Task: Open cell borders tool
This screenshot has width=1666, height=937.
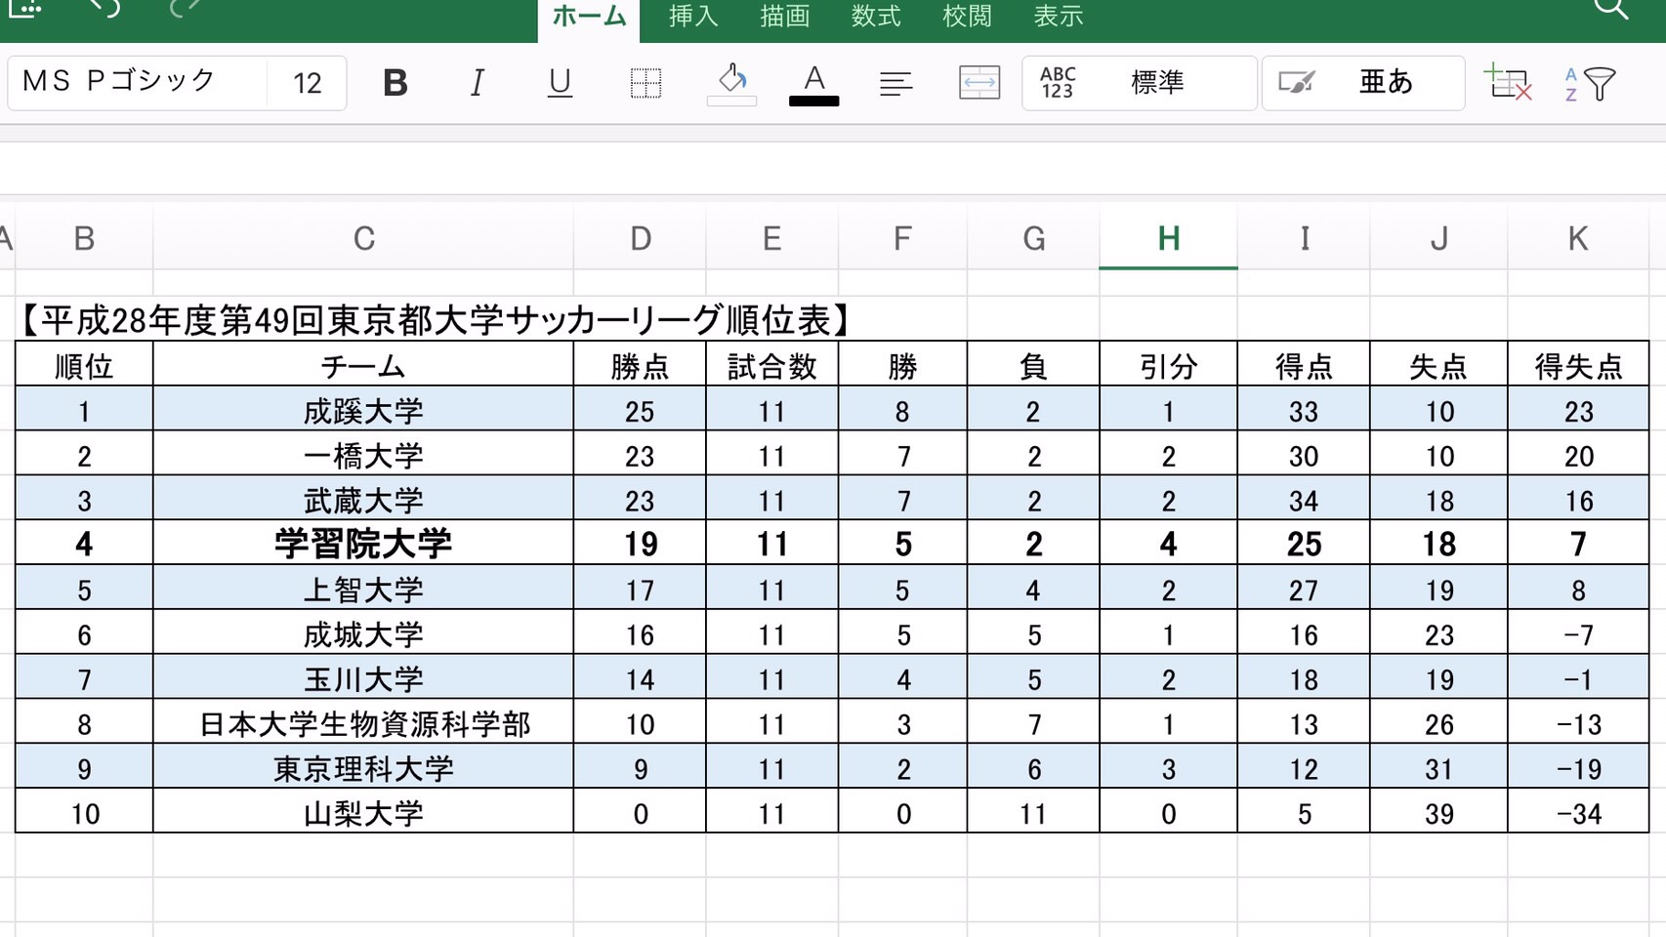Action: (646, 84)
